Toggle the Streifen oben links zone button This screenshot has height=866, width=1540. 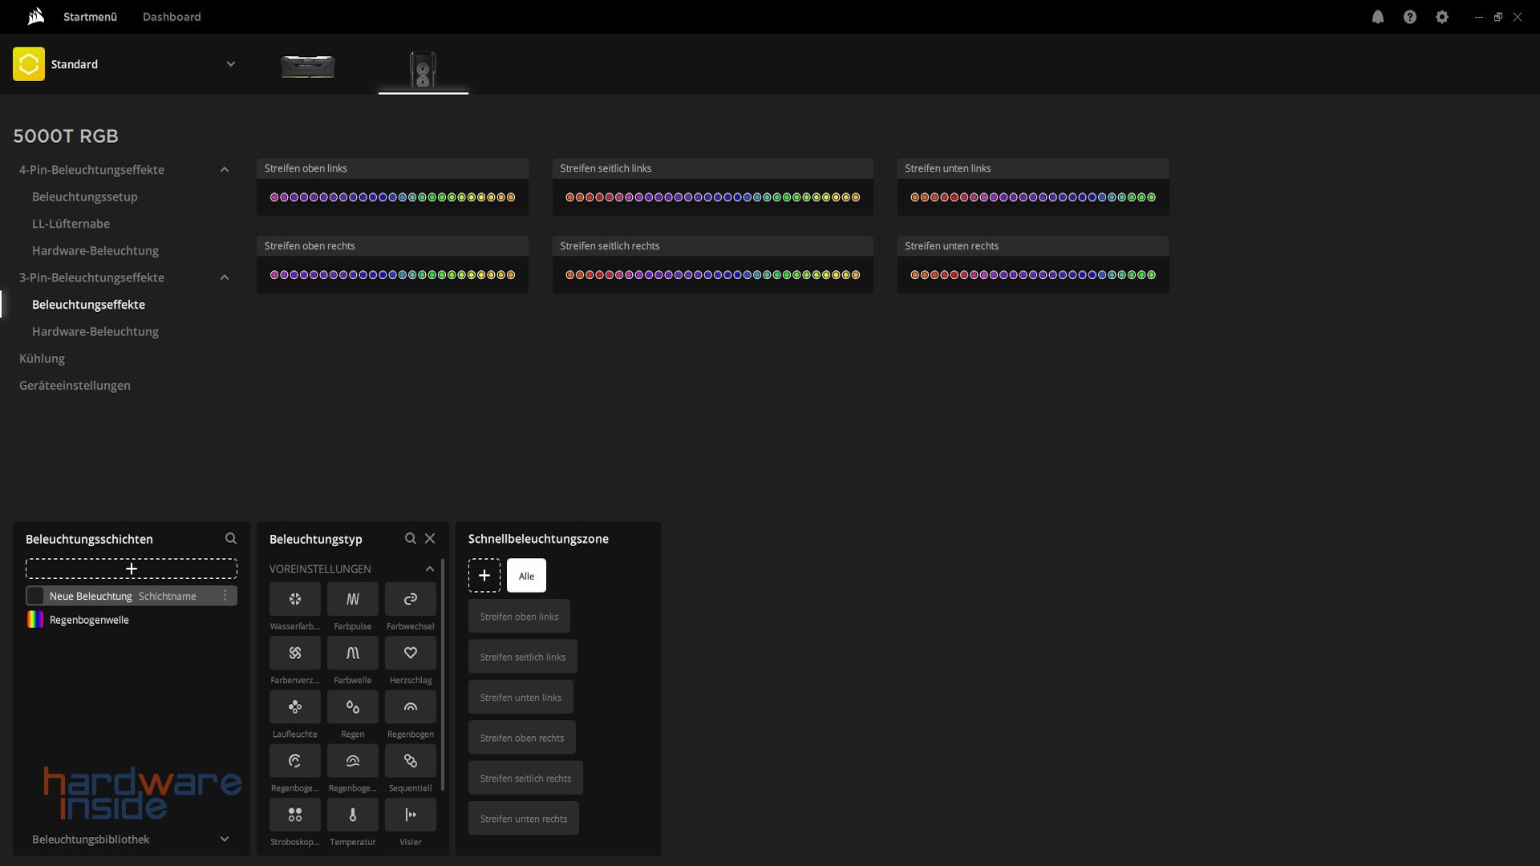coord(519,617)
